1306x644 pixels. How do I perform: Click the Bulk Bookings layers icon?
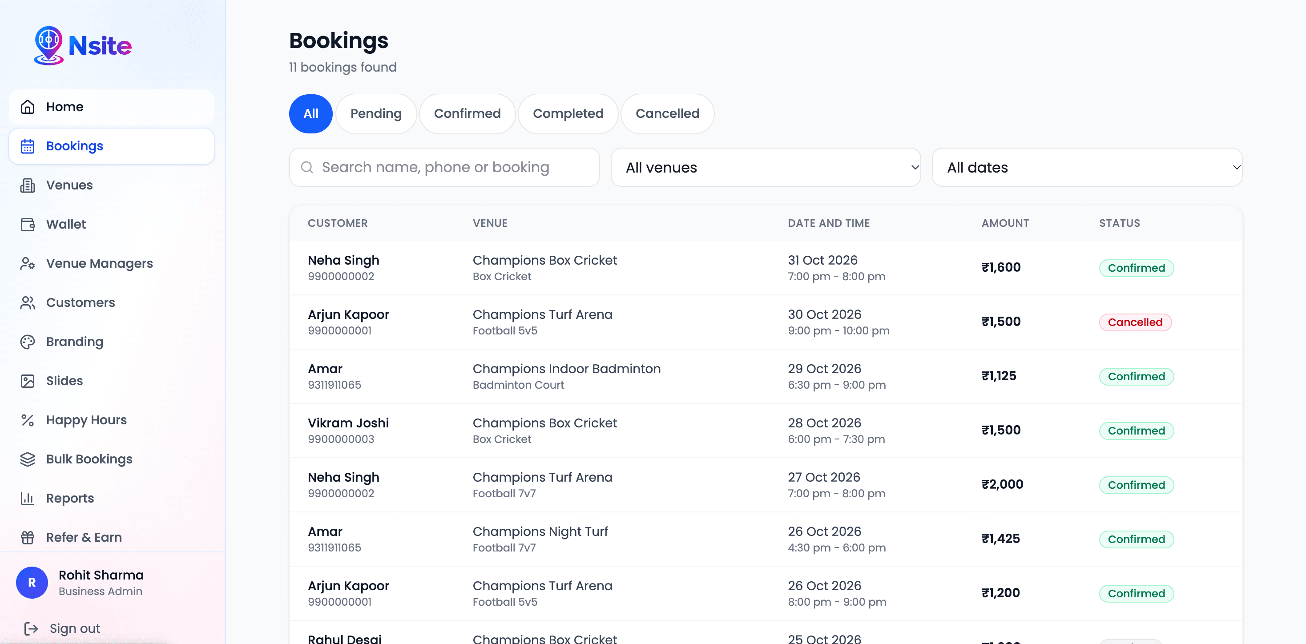click(x=28, y=459)
